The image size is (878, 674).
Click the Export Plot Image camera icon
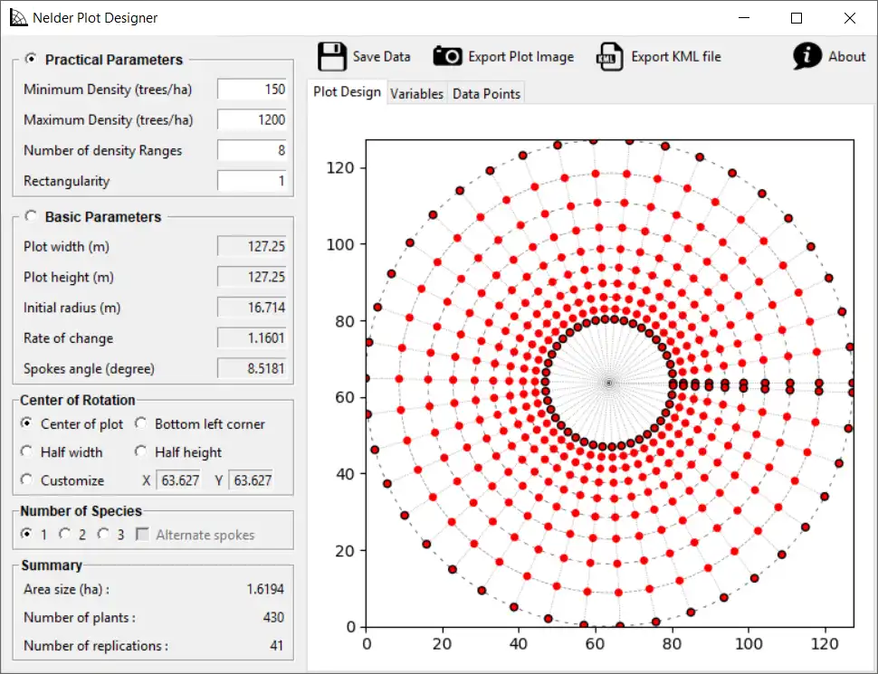coord(447,56)
